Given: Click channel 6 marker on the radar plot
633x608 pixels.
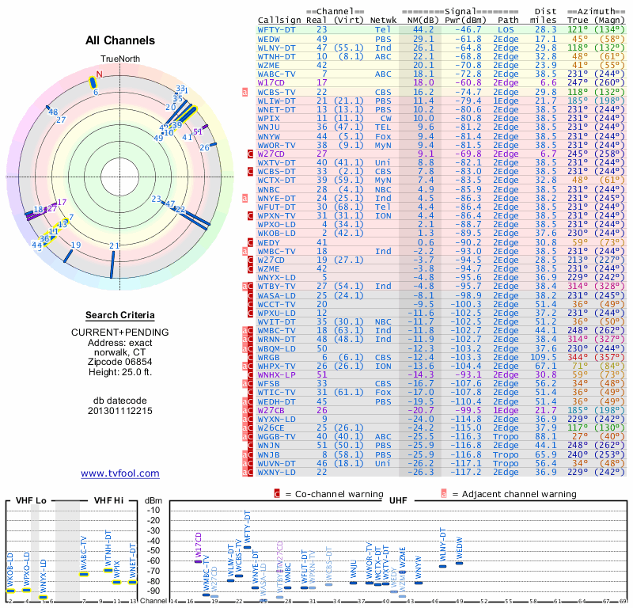Looking at the screenshot, I should coord(93,83).
